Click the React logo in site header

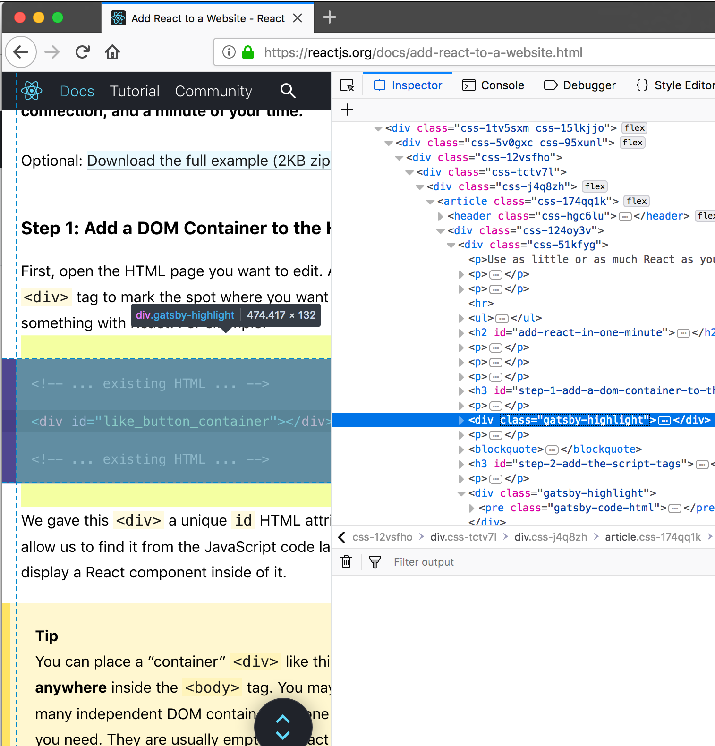[32, 91]
